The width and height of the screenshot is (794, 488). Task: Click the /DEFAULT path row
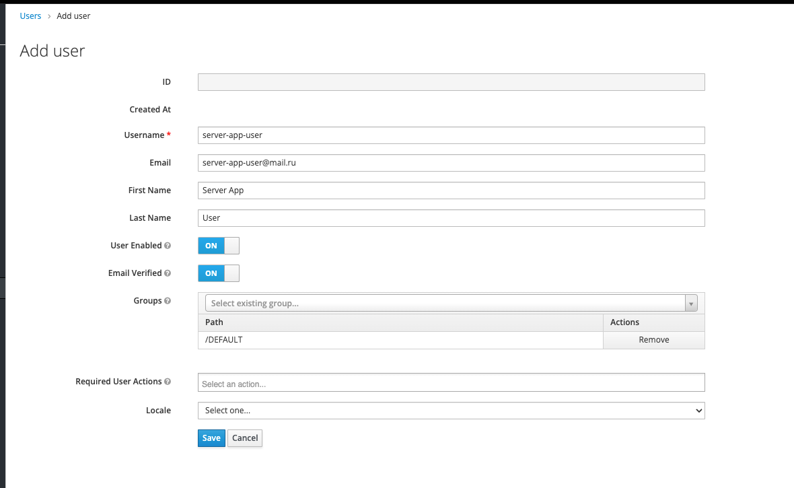[400, 340]
